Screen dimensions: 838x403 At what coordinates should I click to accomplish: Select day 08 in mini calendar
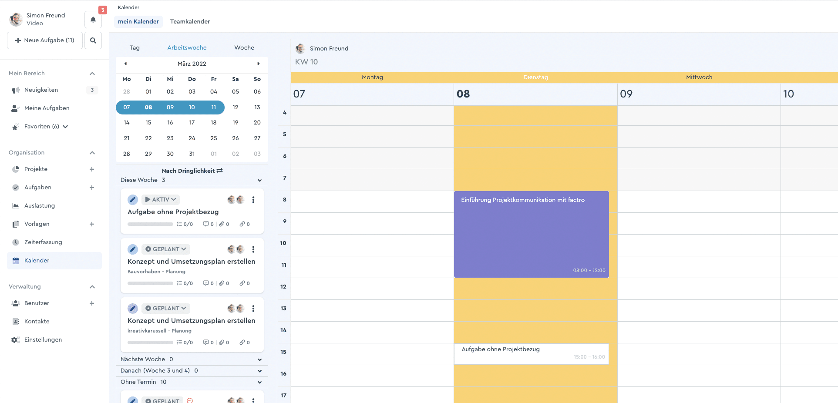[x=148, y=107]
